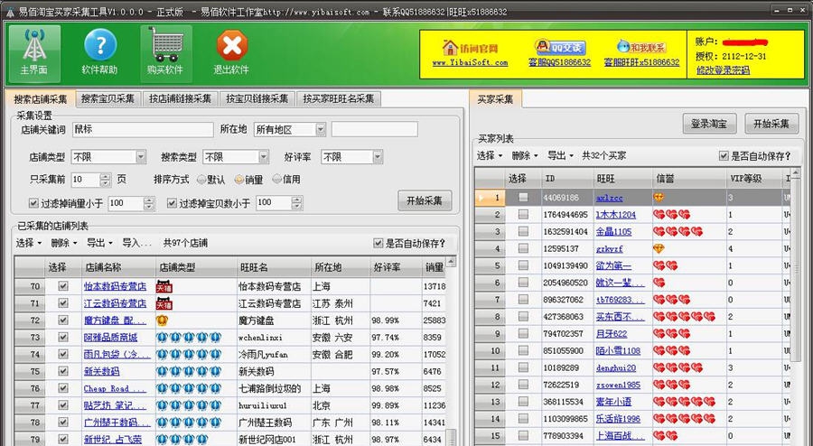Open buyer list 删除 dropdown menu
The image size is (813, 446).
pos(525,155)
